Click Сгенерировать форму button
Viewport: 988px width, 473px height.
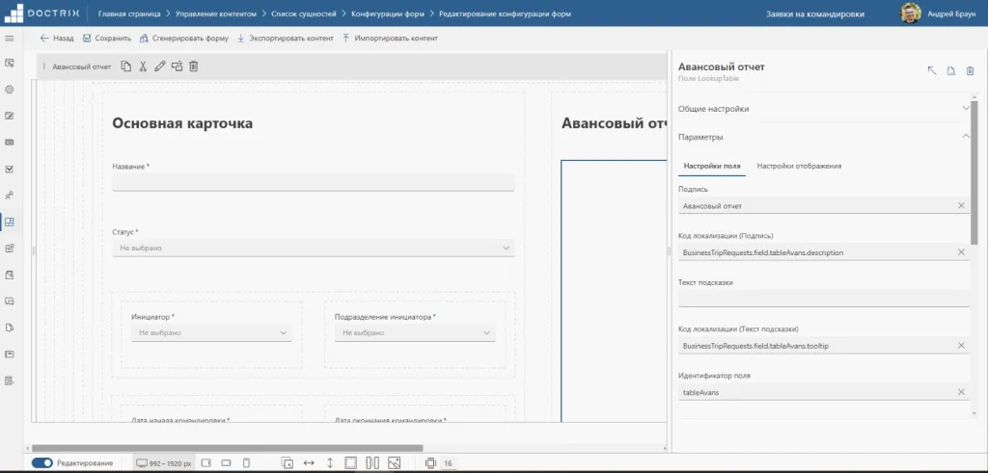pyautogui.click(x=184, y=39)
